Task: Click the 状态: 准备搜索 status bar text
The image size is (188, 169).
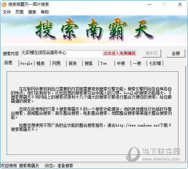Action: click(59, 166)
